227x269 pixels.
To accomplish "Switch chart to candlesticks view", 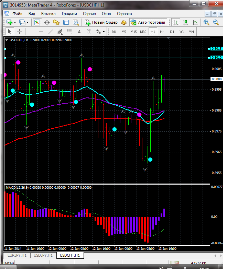I will coord(185,22).
